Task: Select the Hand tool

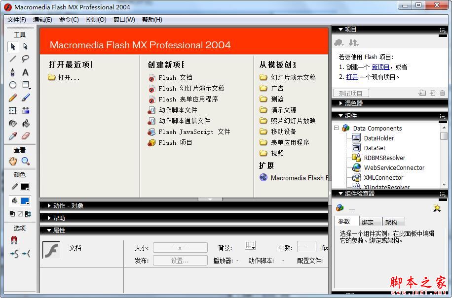Action: pos(13,161)
